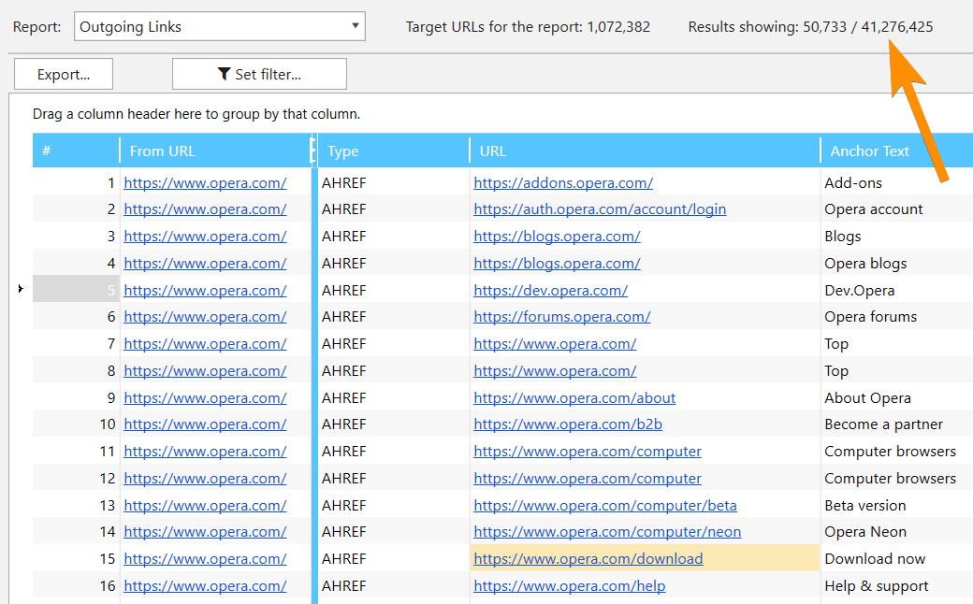Select row number 13 cell
Screen dimensions: 973x604
point(76,506)
